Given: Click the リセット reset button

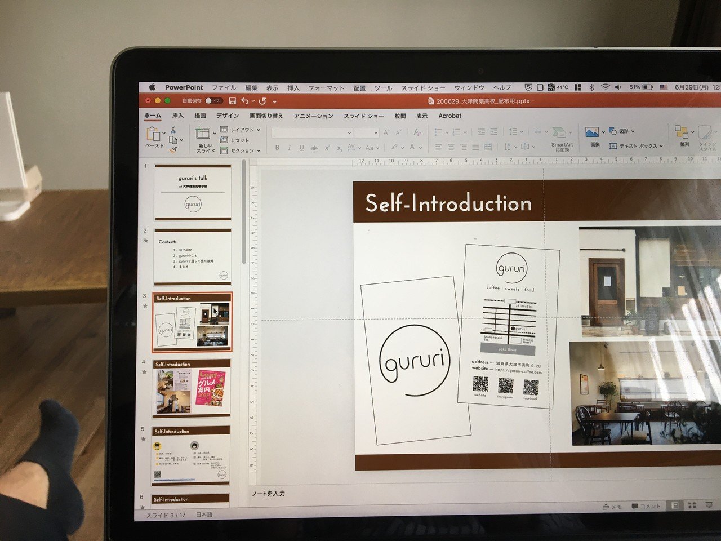Looking at the screenshot, I should coord(235,140).
